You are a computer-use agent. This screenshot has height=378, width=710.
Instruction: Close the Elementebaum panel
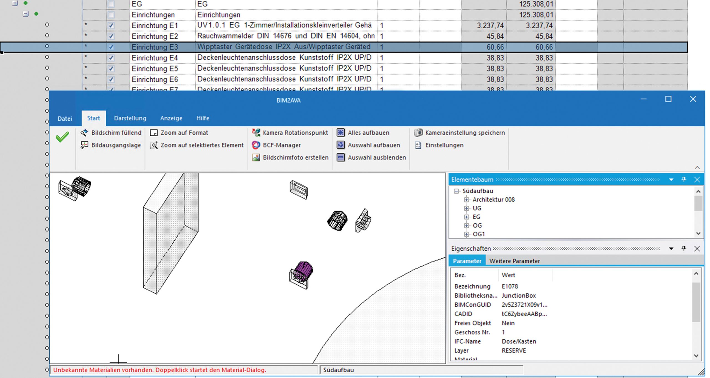(697, 179)
